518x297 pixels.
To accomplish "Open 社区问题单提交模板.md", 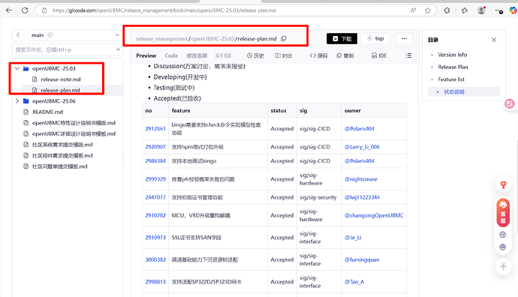I will [x=59, y=166].
